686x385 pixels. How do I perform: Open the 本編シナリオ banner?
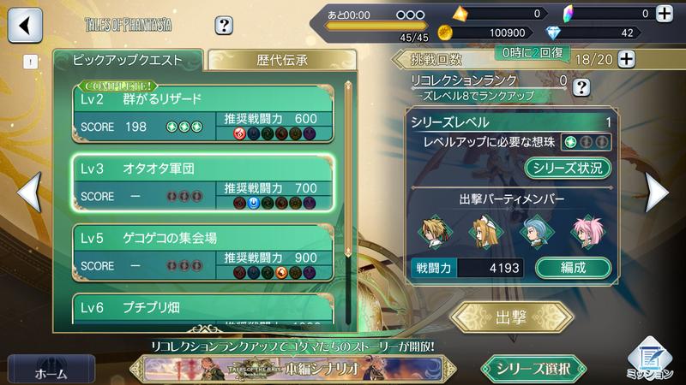coord(293,369)
